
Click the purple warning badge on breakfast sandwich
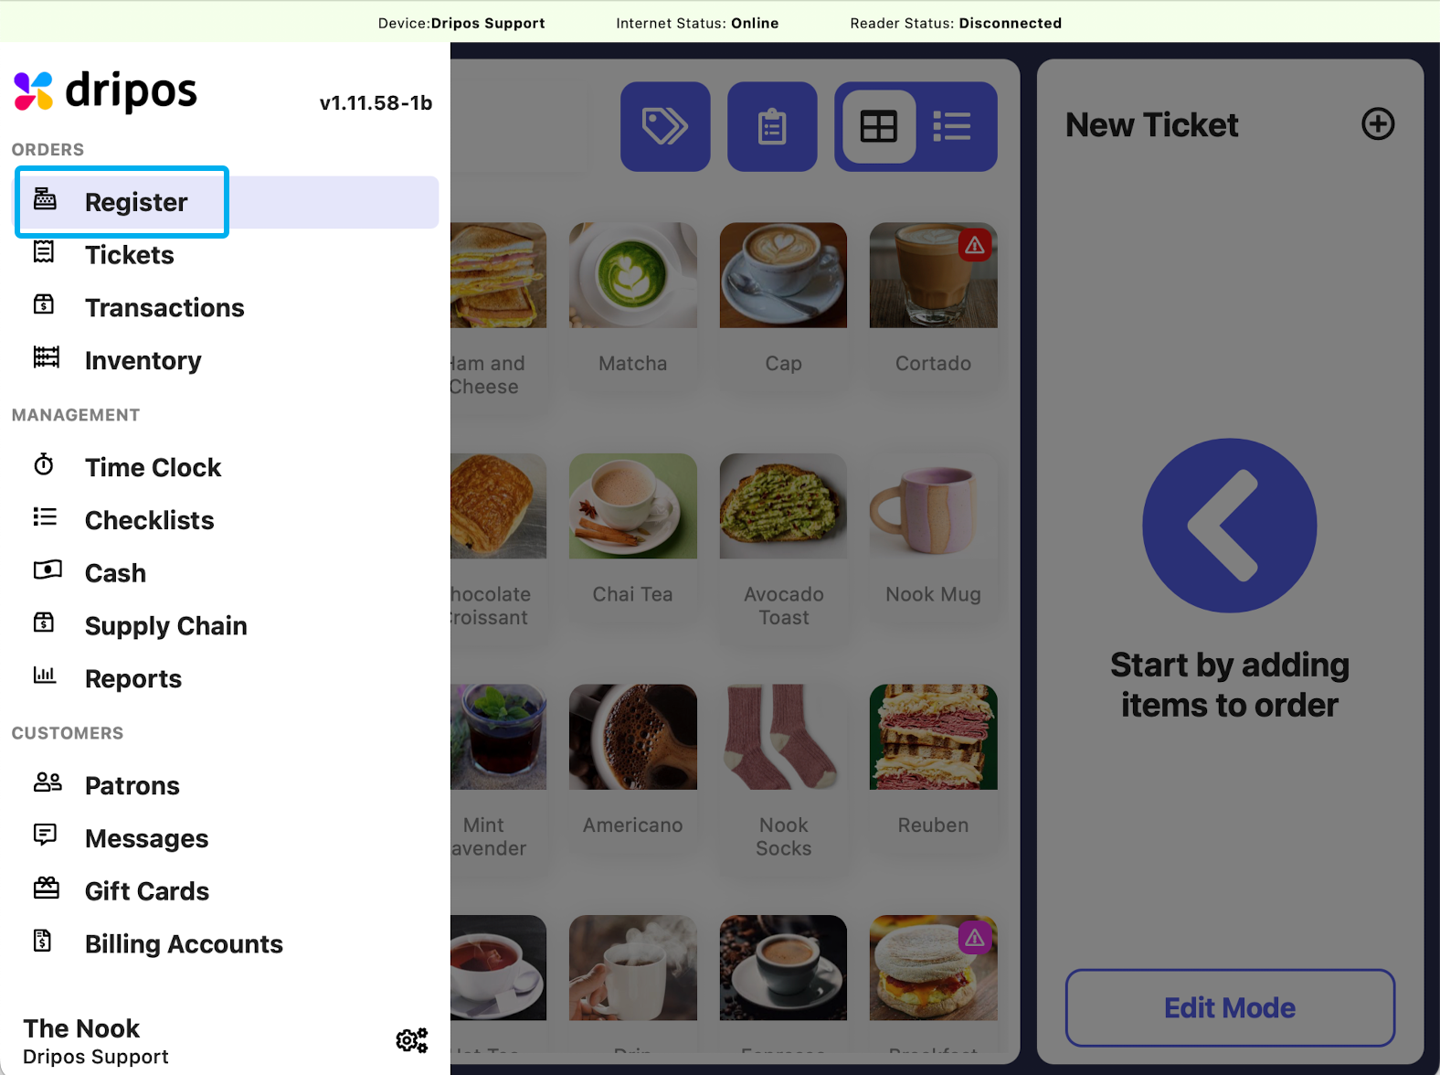975,937
